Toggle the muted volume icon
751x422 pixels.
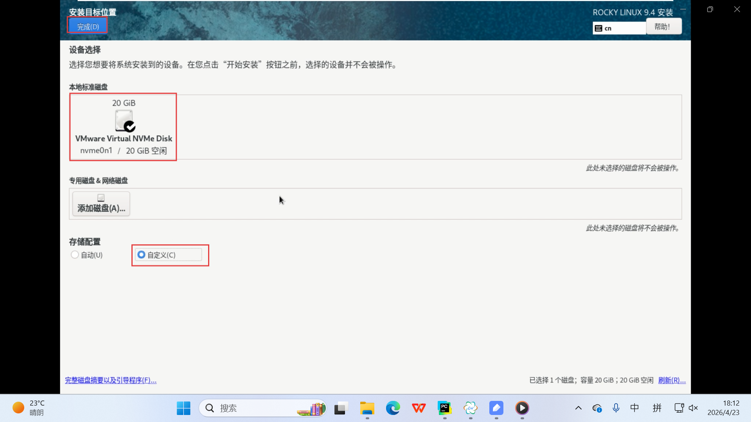pos(693,408)
